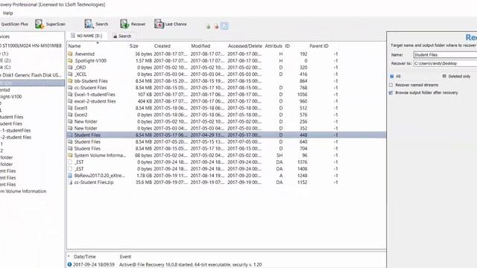The image size is (477, 268).
Task: Click the 1.78 GB size cell
Action: coord(144,176)
